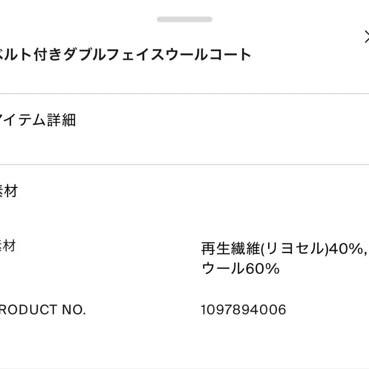Collapse the 素材 section header
Image resolution: width=369 pixels, height=369 pixels.
click(x=8, y=191)
